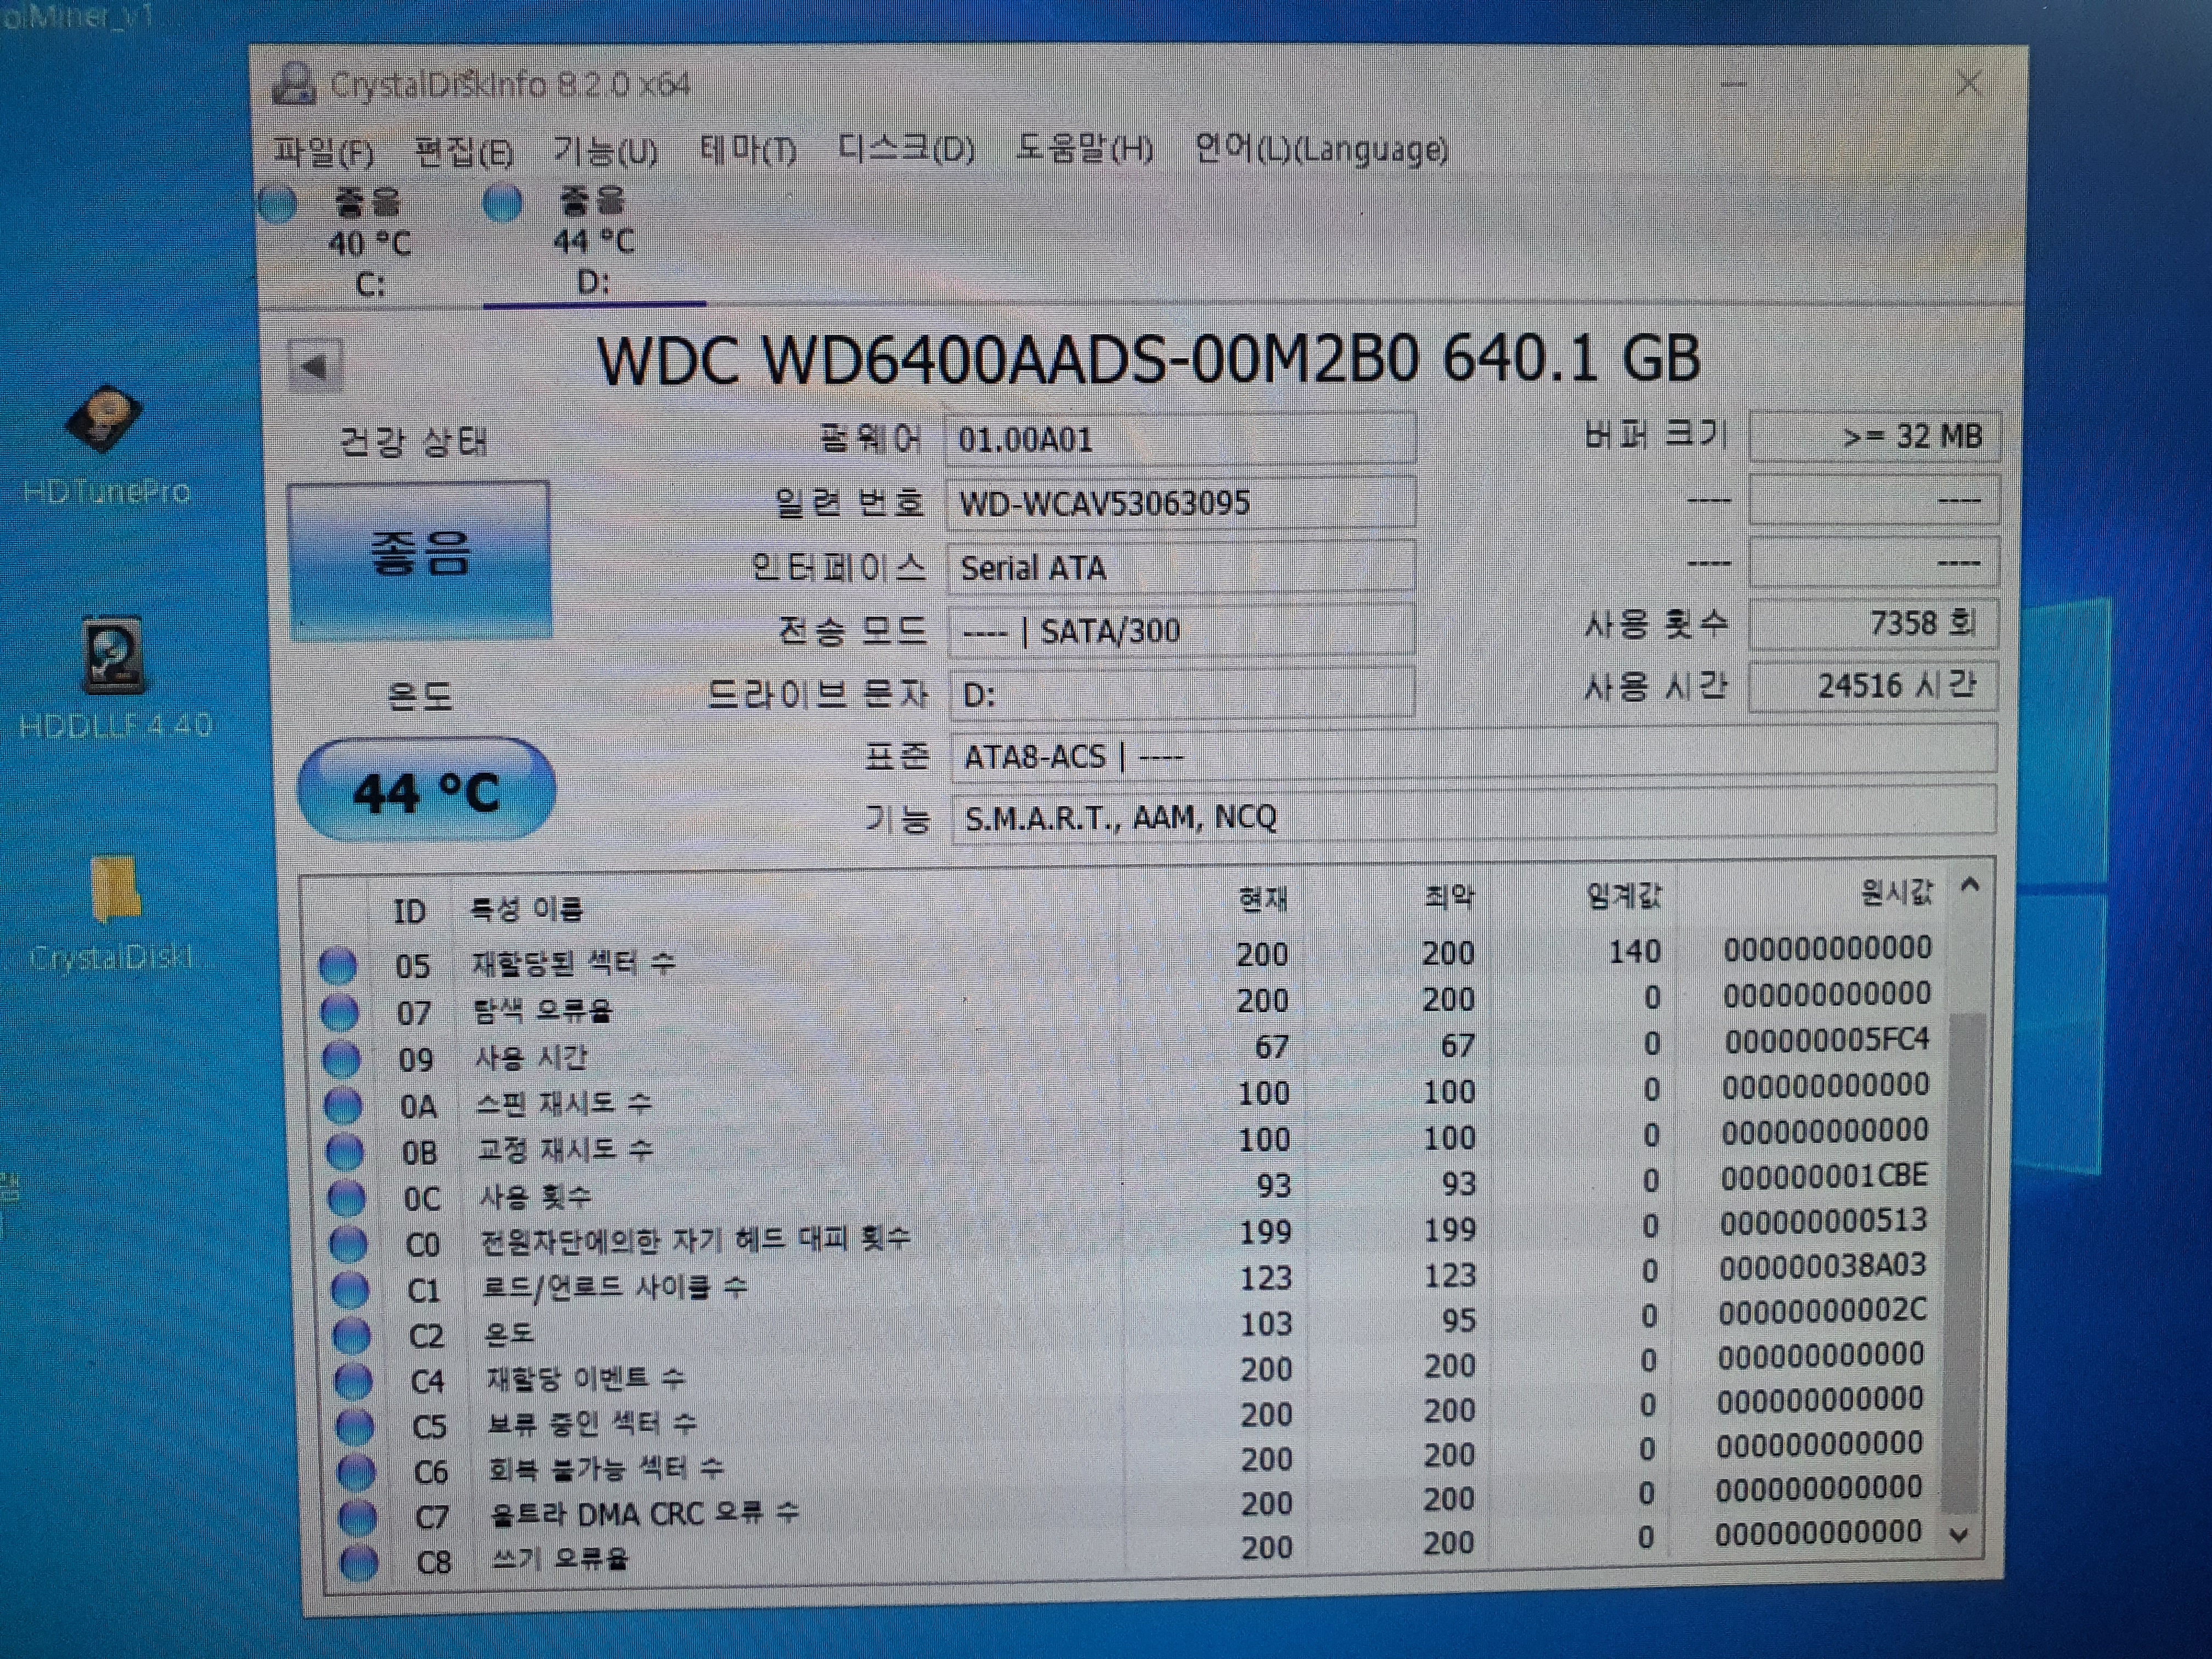Viewport: 2212px width, 1659px height.
Task: Open the 디스크(D) menu
Action: pos(906,149)
